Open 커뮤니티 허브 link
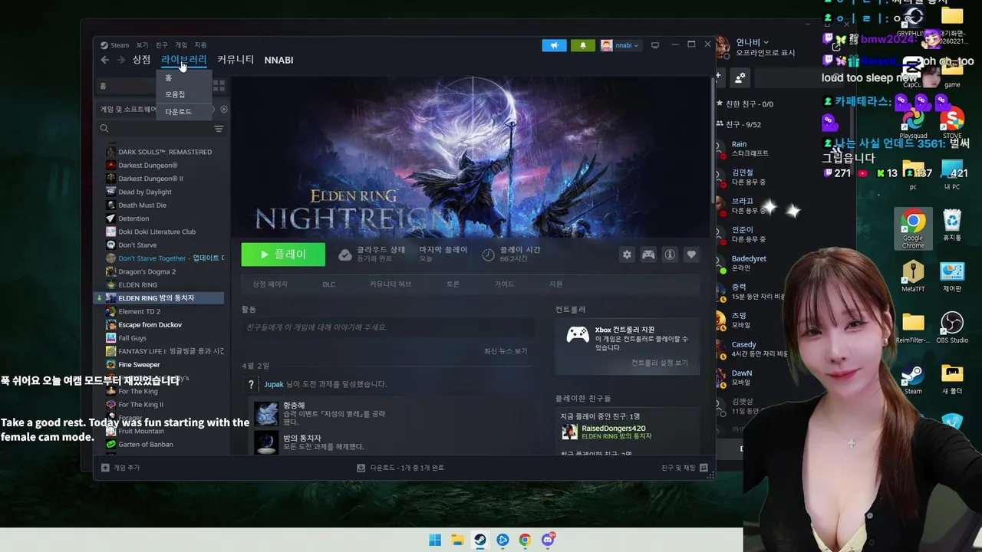Viewport: 982px width, 552px height. [390, 284]
